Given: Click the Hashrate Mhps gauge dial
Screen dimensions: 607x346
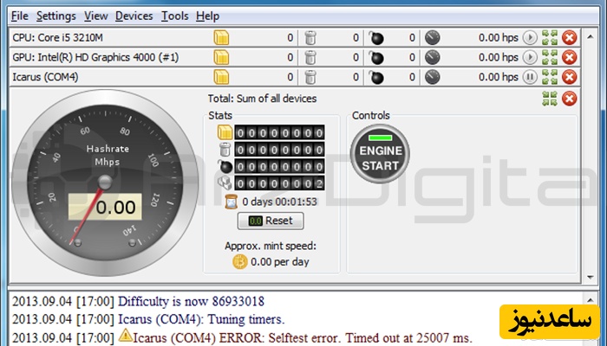Looking at the screenshot, I should coord(102,183).
